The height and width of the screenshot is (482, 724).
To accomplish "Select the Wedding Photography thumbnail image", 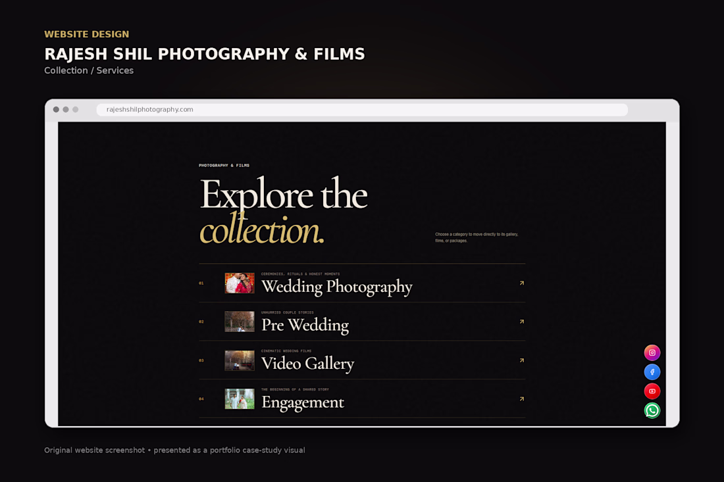I will point(240,283).
